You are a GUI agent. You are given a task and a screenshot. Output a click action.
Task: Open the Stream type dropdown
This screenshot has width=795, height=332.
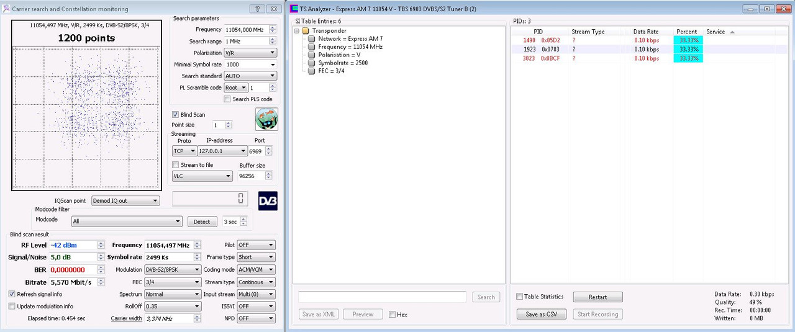tap(256, 282)
